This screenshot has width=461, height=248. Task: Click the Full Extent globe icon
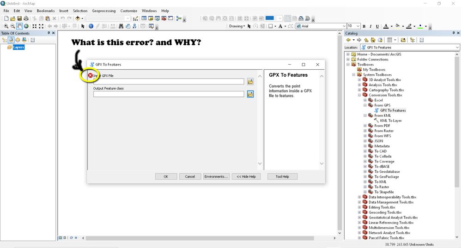[x=26, y=26]
